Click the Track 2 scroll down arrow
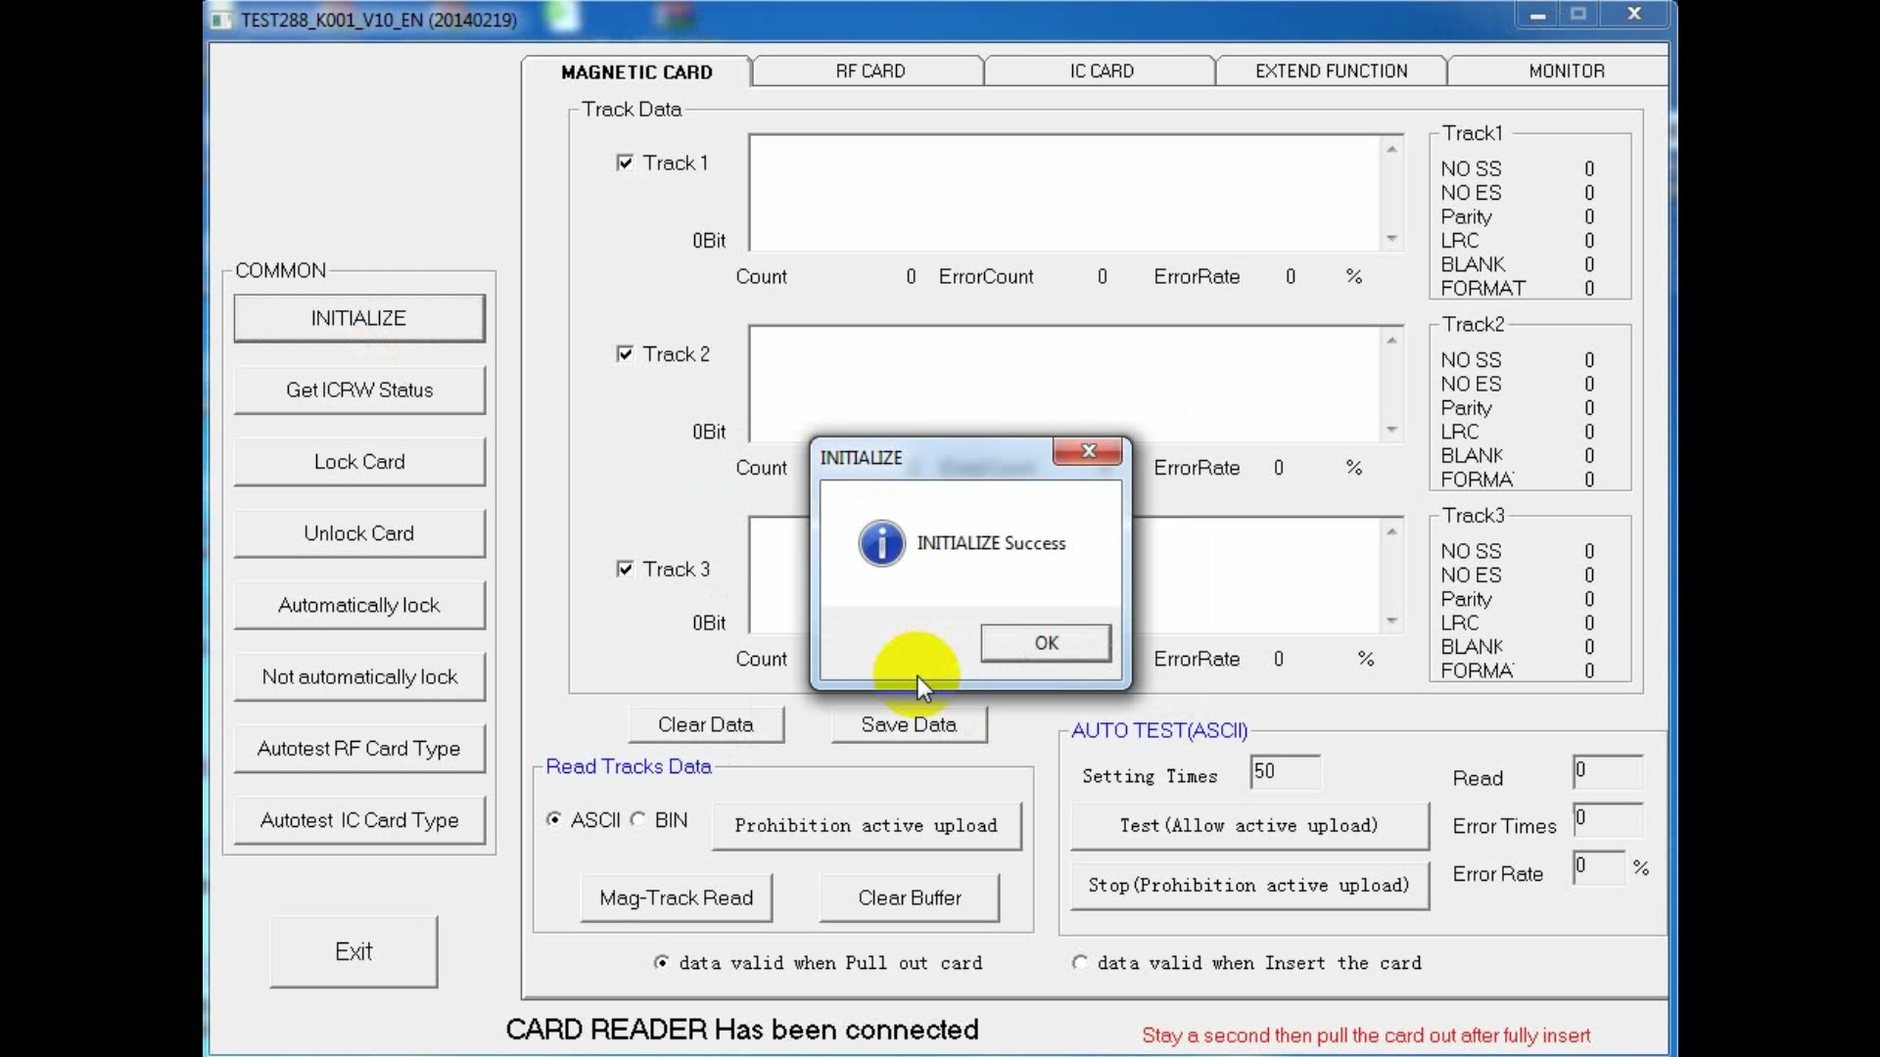This screenshot has width=1880, height=1057. point(1391,431)
